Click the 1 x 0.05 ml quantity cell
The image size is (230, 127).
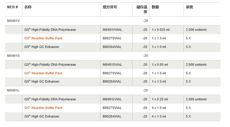point(160,65)
